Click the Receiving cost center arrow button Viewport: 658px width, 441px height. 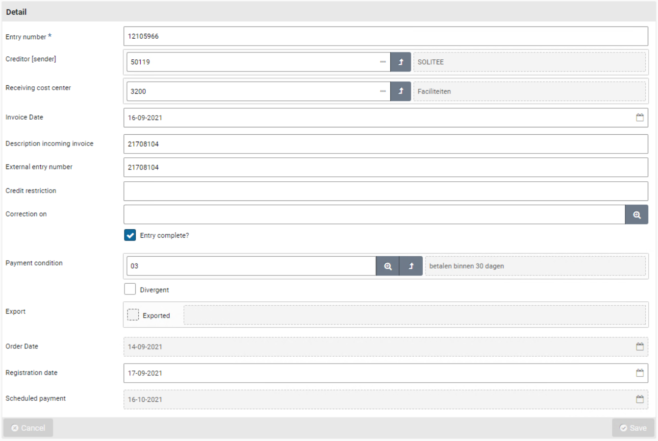point(401,92)
